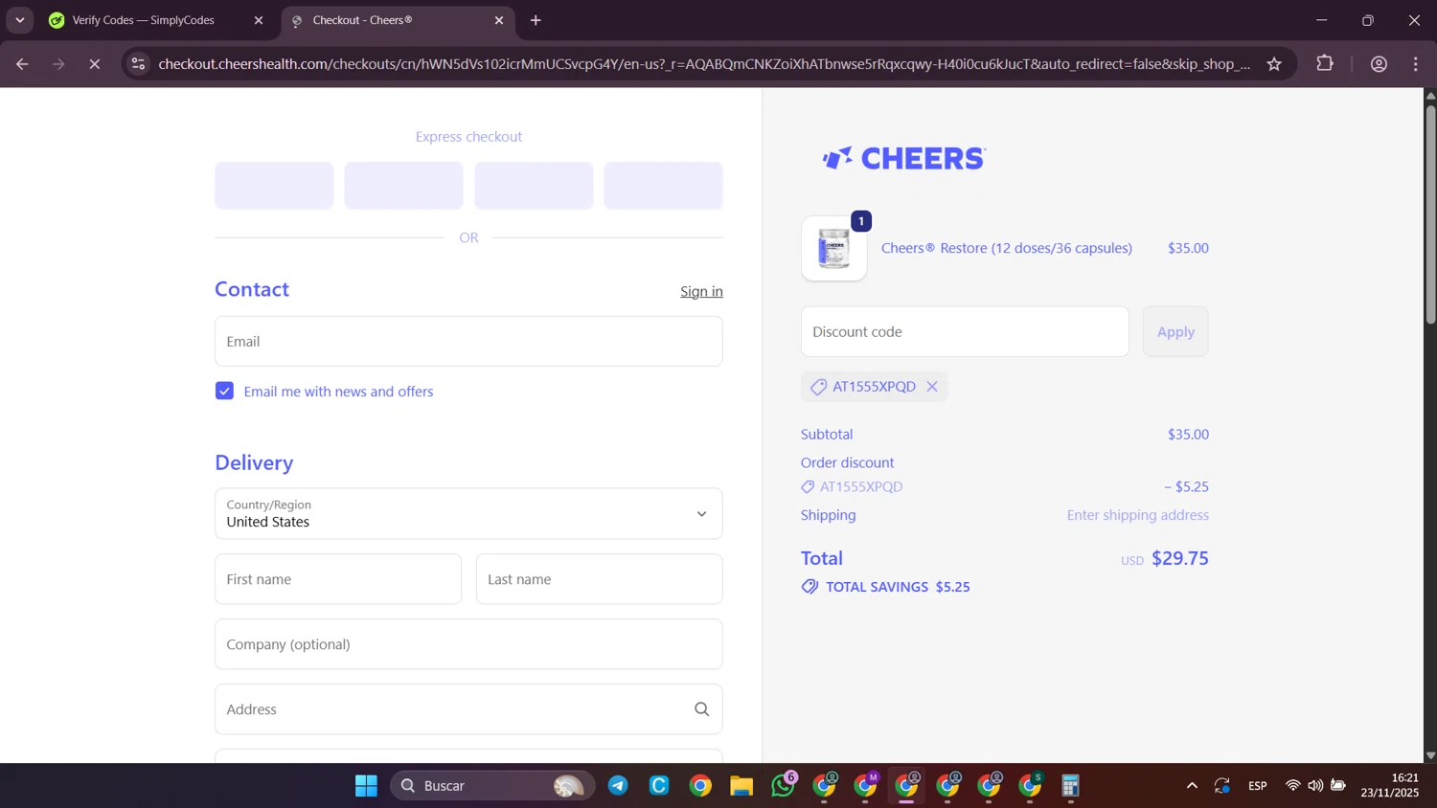
Task: Focus the Discount code field
Action: coord(965,332)
